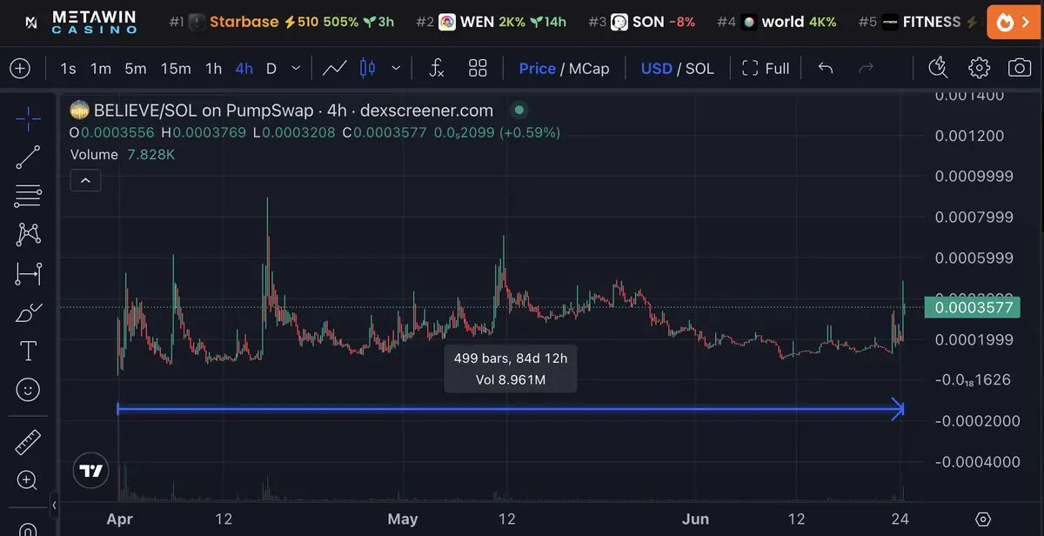The width and height of the screenshot is (1044, 536).
Task: Open the quick search lightning icon
Action: click(x=938, y=68)
